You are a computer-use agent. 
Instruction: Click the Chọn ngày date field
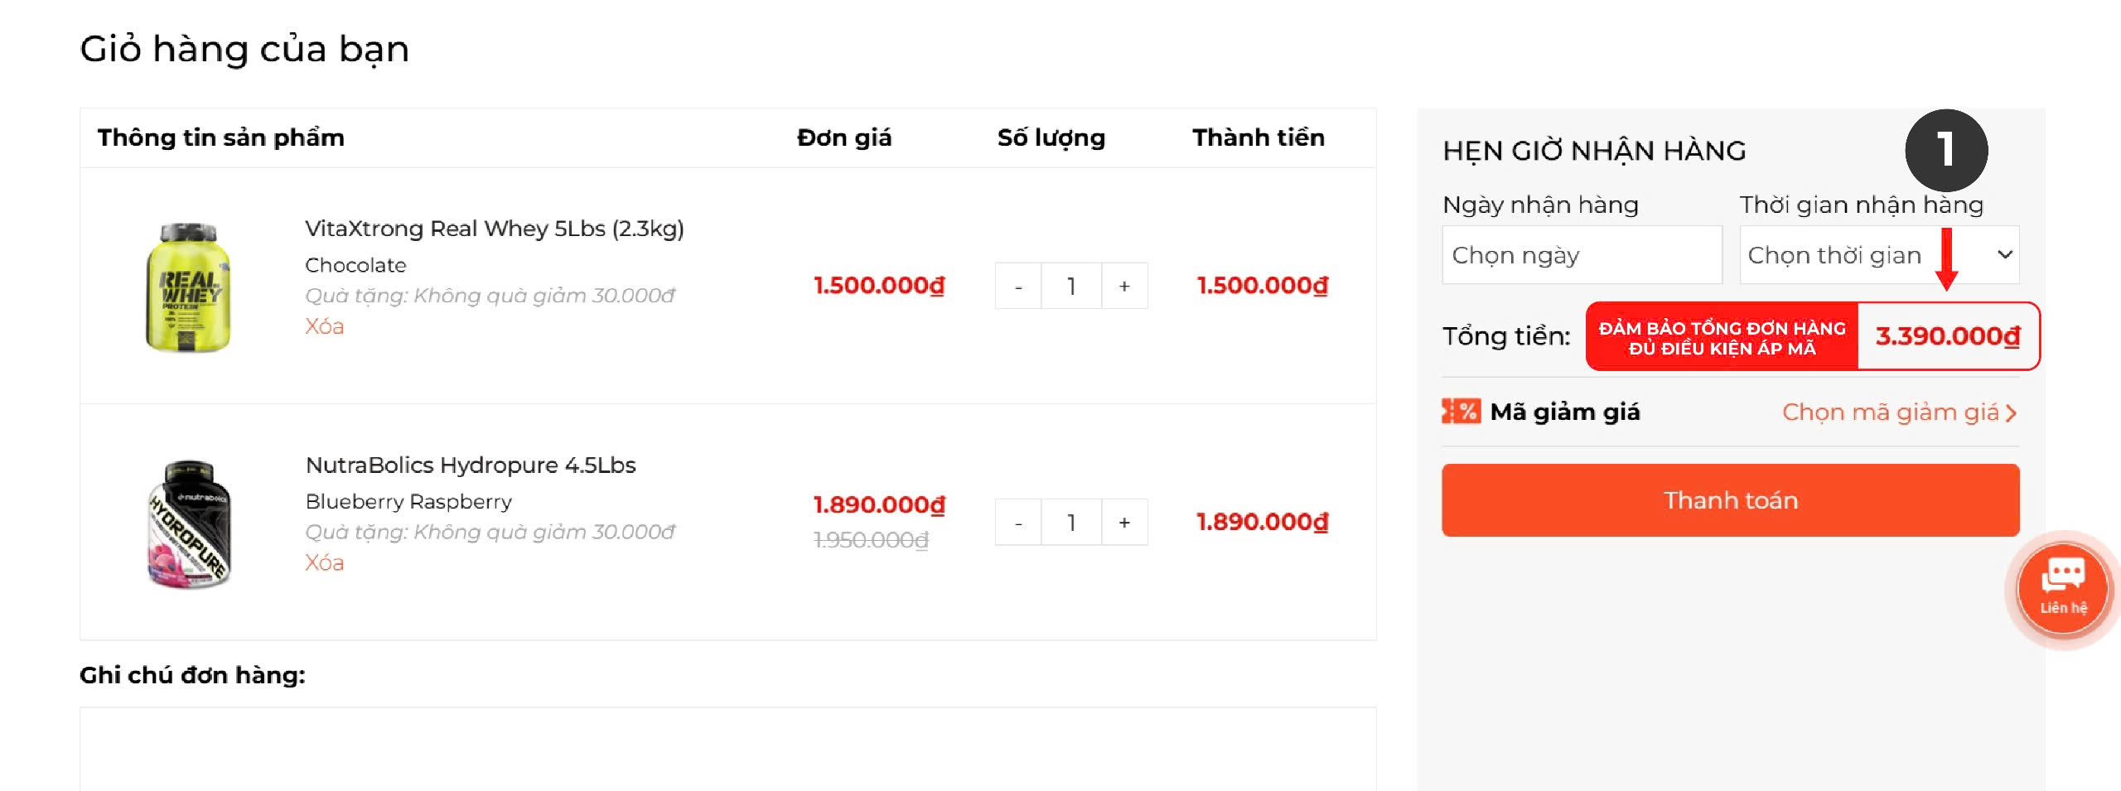[1581, 255]
